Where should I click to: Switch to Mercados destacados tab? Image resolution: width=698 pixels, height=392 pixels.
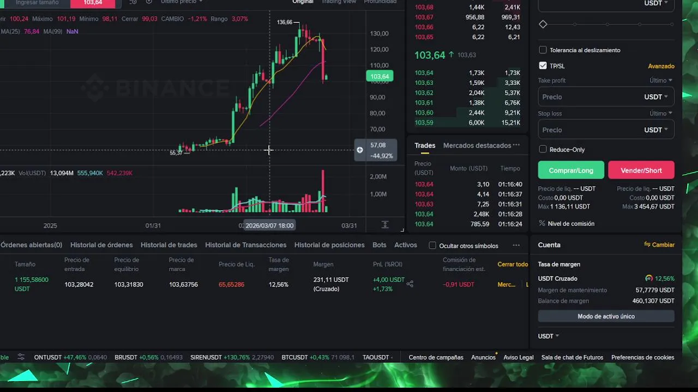click(x=477, y=145)
